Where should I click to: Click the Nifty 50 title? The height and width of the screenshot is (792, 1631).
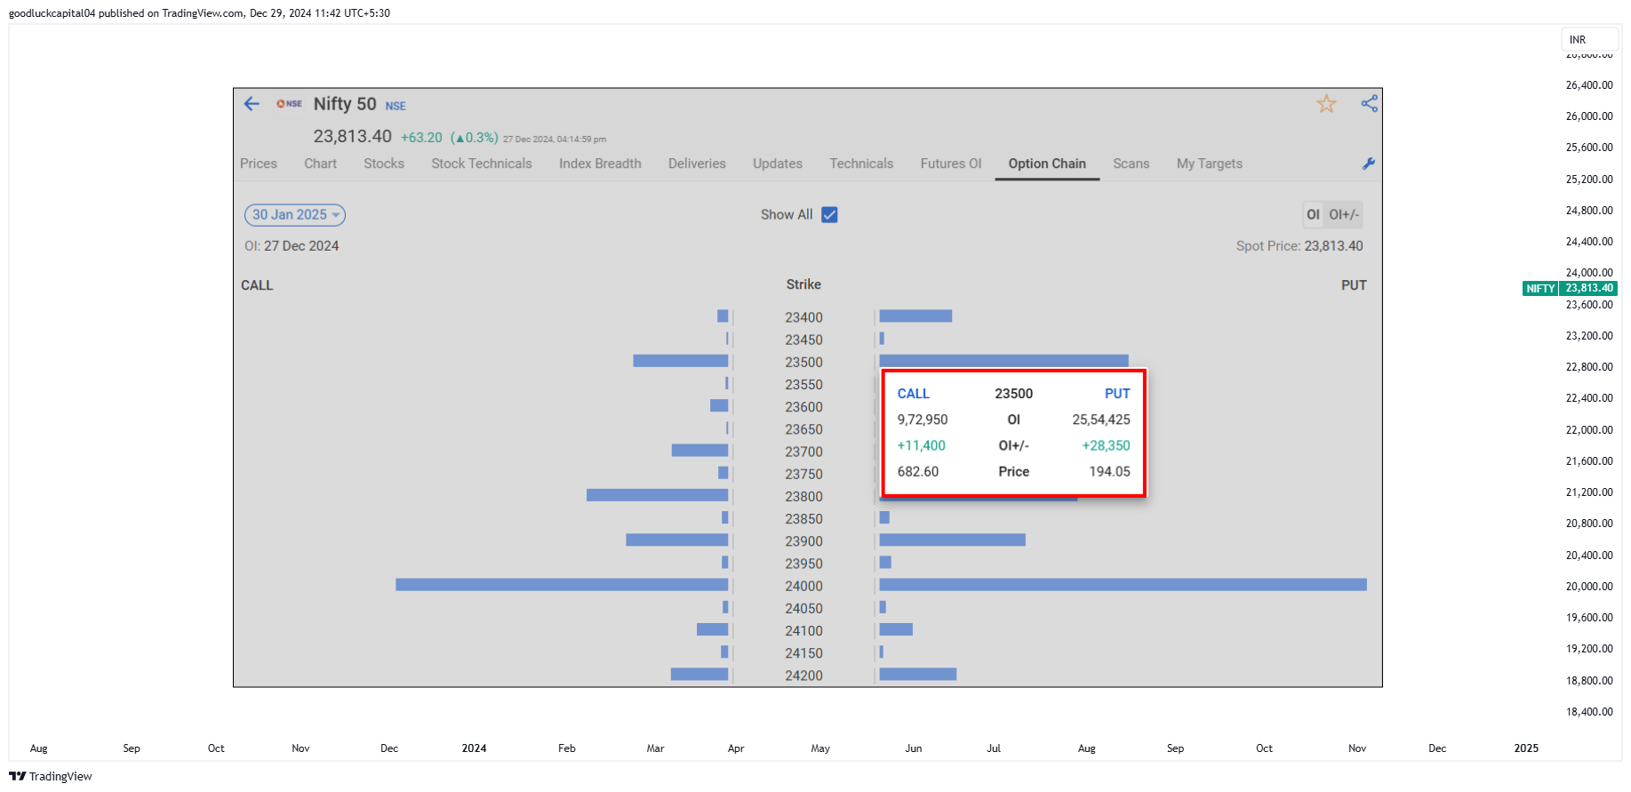tap(345, 104)
